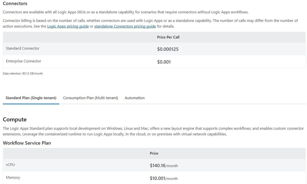Screen dimensions: 307x184
Task: Click the Data retention $0.12 GB/month note
Action: [x=23, y=73]
